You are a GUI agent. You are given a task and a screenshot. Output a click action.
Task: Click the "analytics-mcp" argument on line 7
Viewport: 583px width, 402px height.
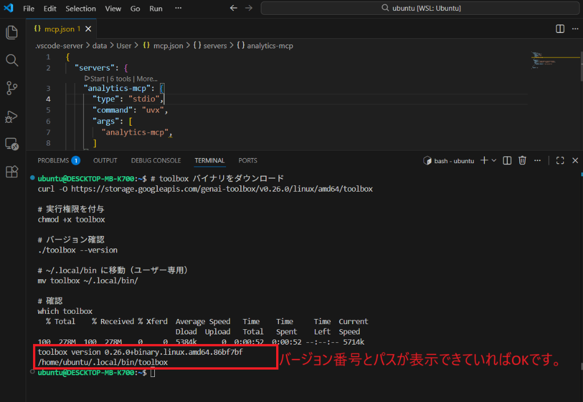(x=135, y=132)
